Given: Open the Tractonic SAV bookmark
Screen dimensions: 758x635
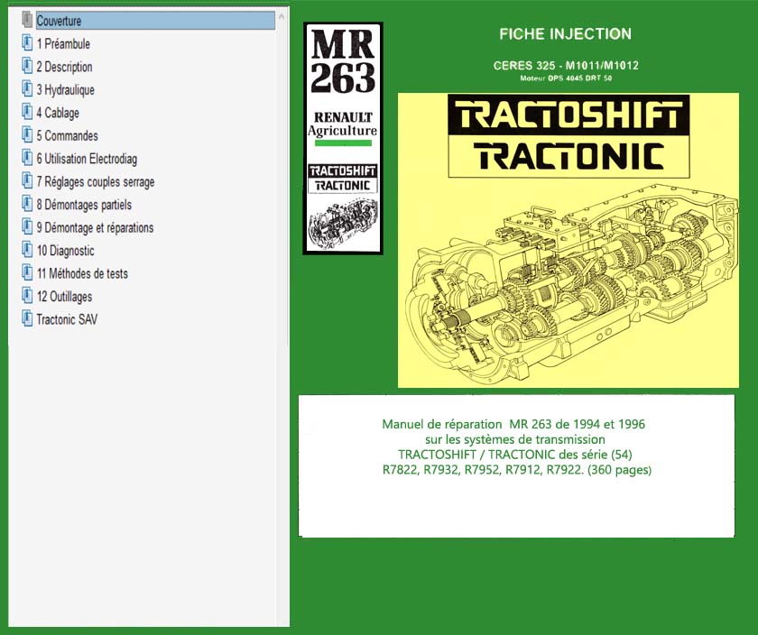Looking at the screenshot, I should pos(67,319).
